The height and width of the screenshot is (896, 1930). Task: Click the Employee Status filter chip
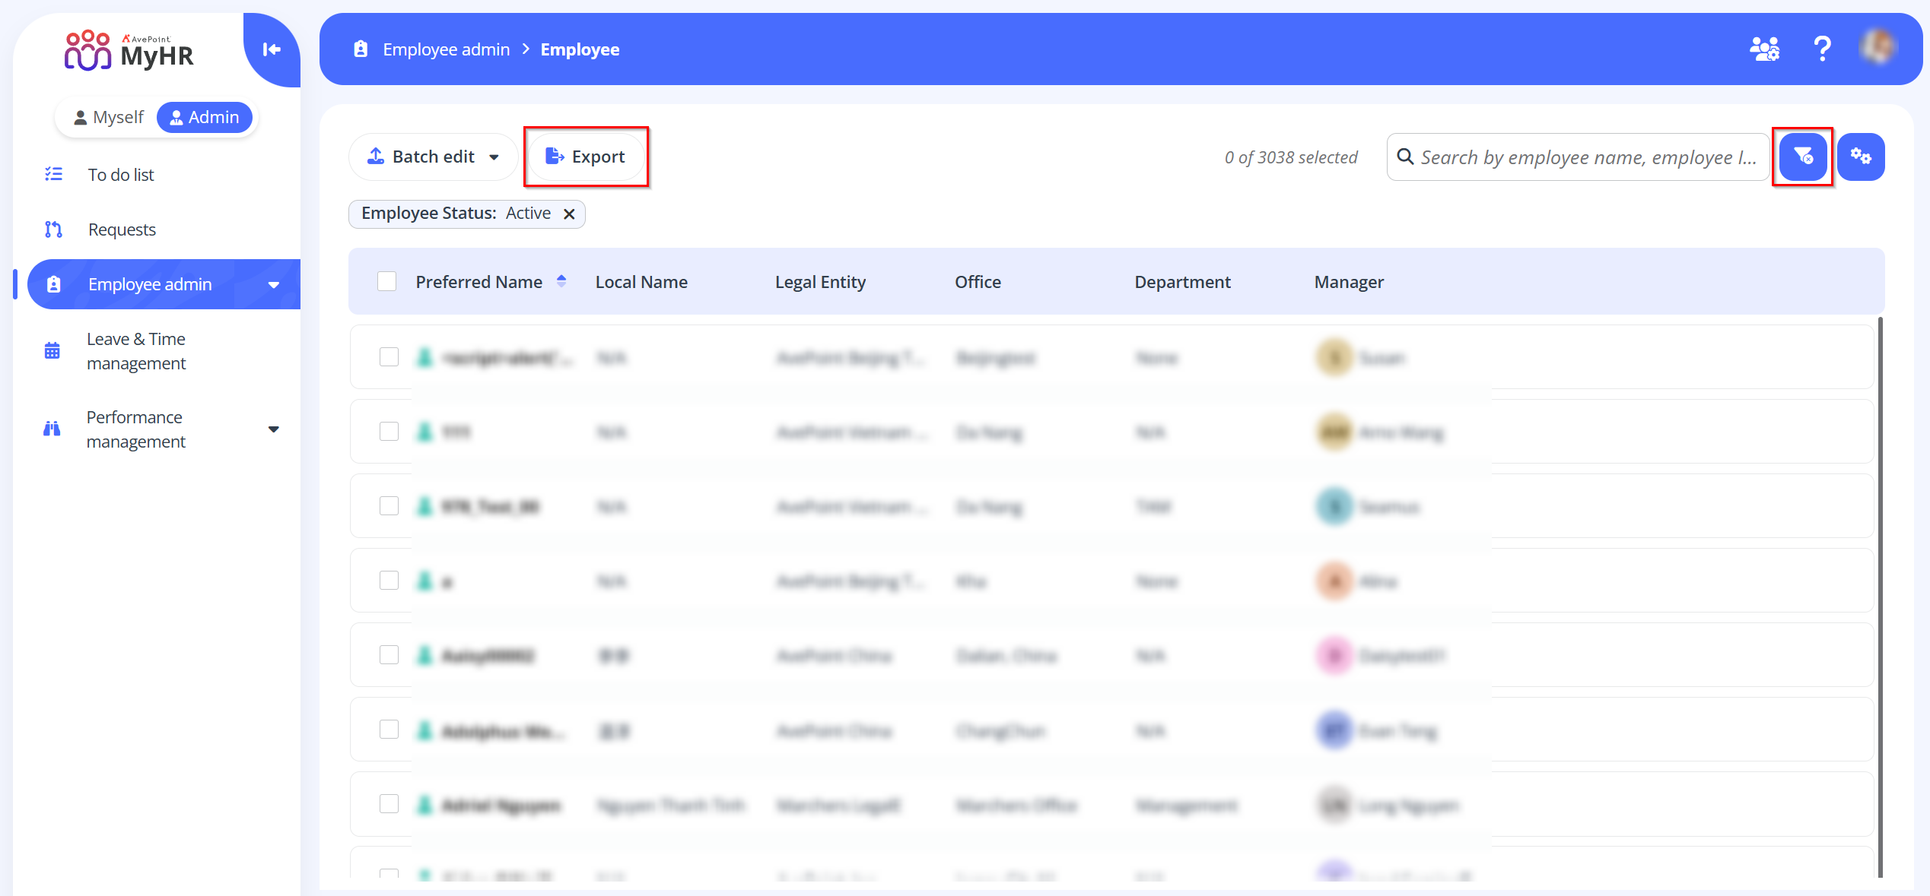point(467,214)
